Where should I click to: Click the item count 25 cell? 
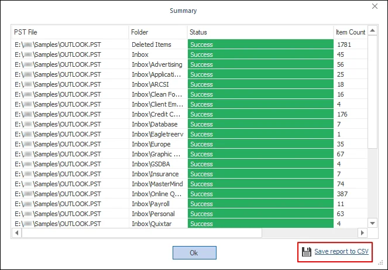coord(351,74)
